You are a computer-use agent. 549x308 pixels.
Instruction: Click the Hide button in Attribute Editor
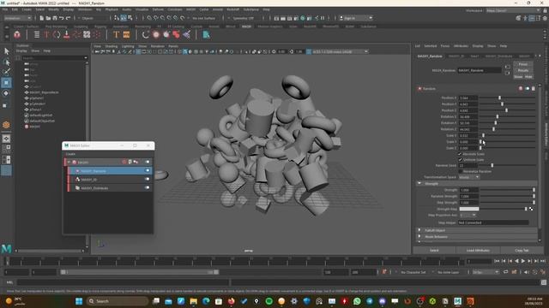point(528,76)
